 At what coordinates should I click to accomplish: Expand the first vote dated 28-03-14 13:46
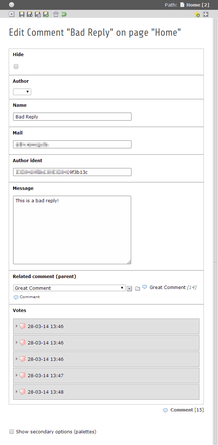(106, 326)
